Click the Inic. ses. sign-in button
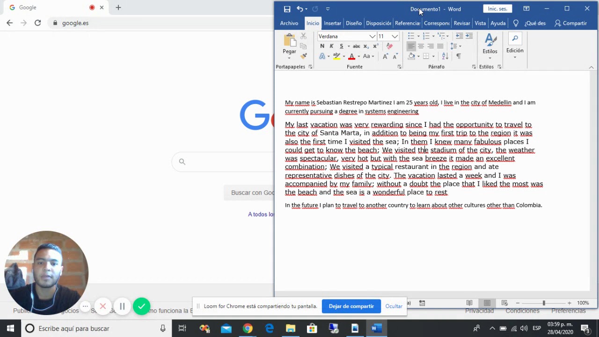This screenshot has width=599, height=337. [x=497, y=9]
